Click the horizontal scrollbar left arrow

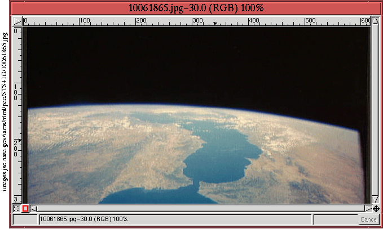point(32,208)
